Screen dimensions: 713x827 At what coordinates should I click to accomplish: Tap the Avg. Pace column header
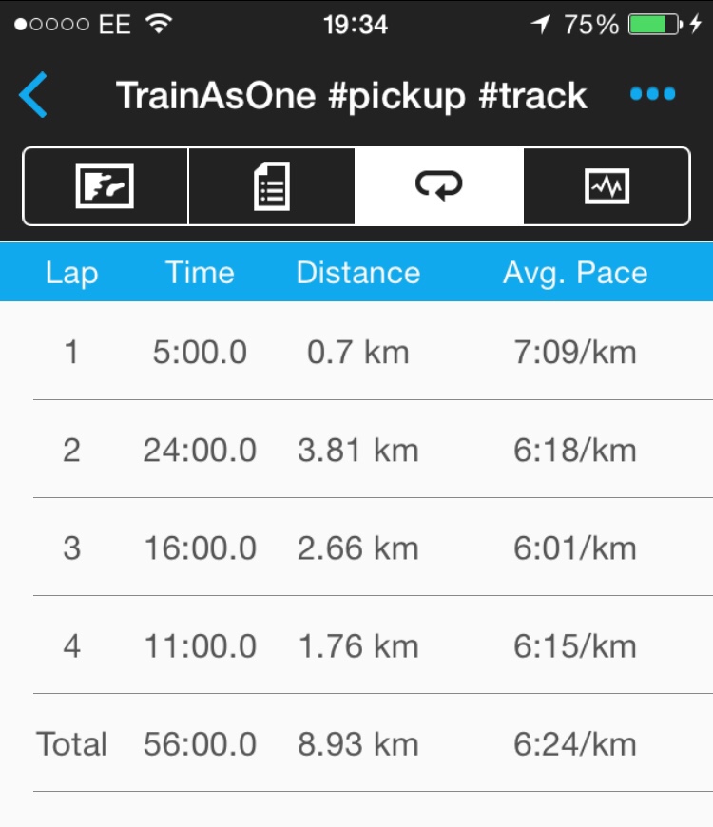pyautogui.click(x=575, y=273)
